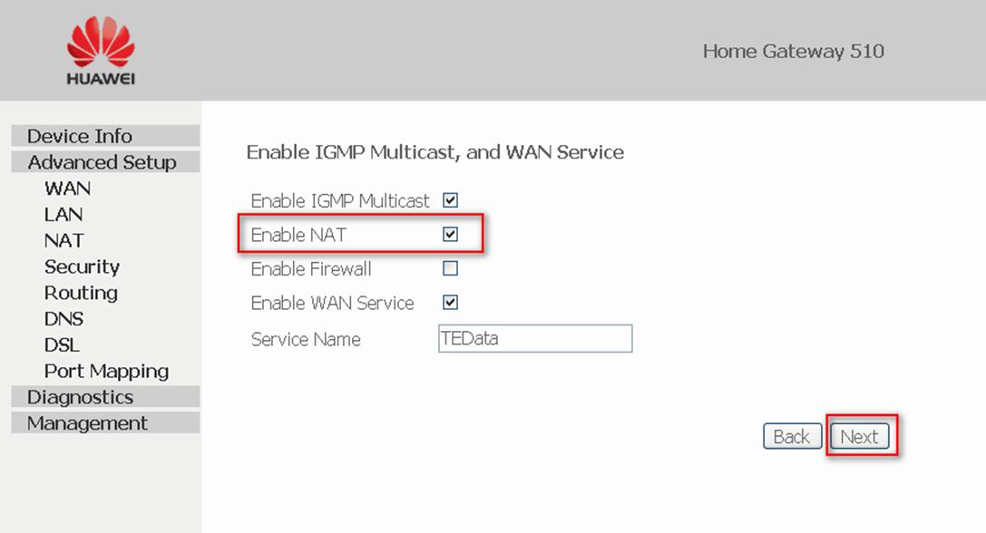Select LAN in the sidebar
Viewport: 986px width, 533px height.
tap(63, 214)
